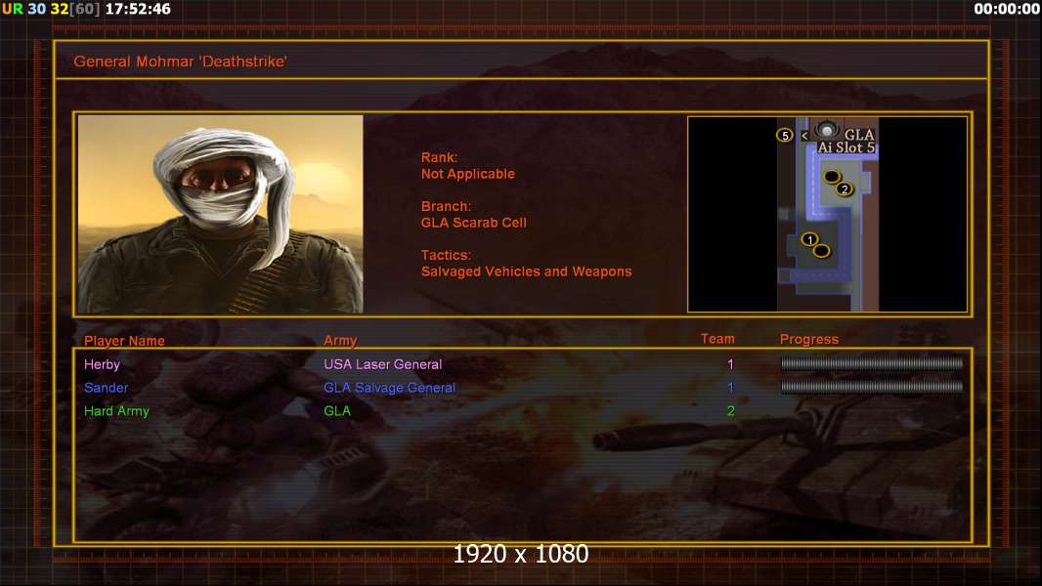Viewport: 1042px width, 586px height.
Task: Click team number 1 in Herby's row
Action: pos(730,364)
